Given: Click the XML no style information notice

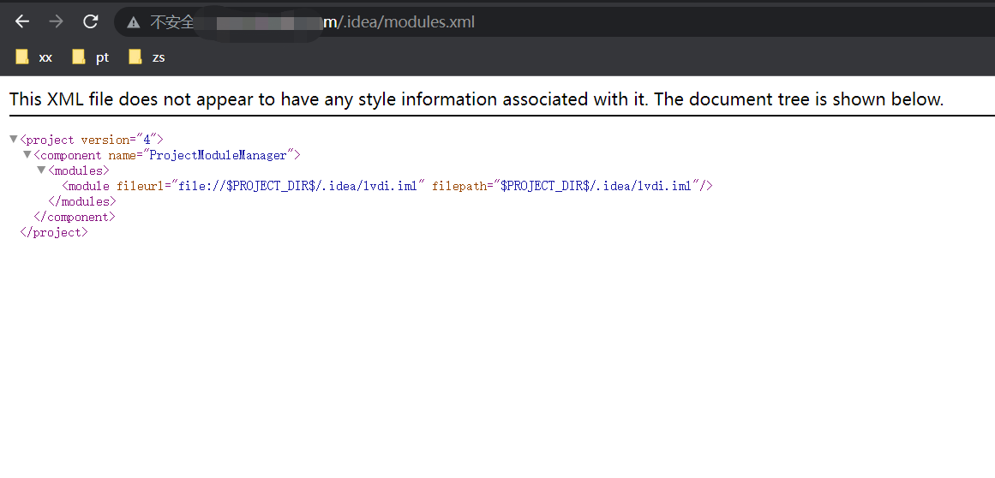Looking at the screenshot, I should (x=477, y=99).
